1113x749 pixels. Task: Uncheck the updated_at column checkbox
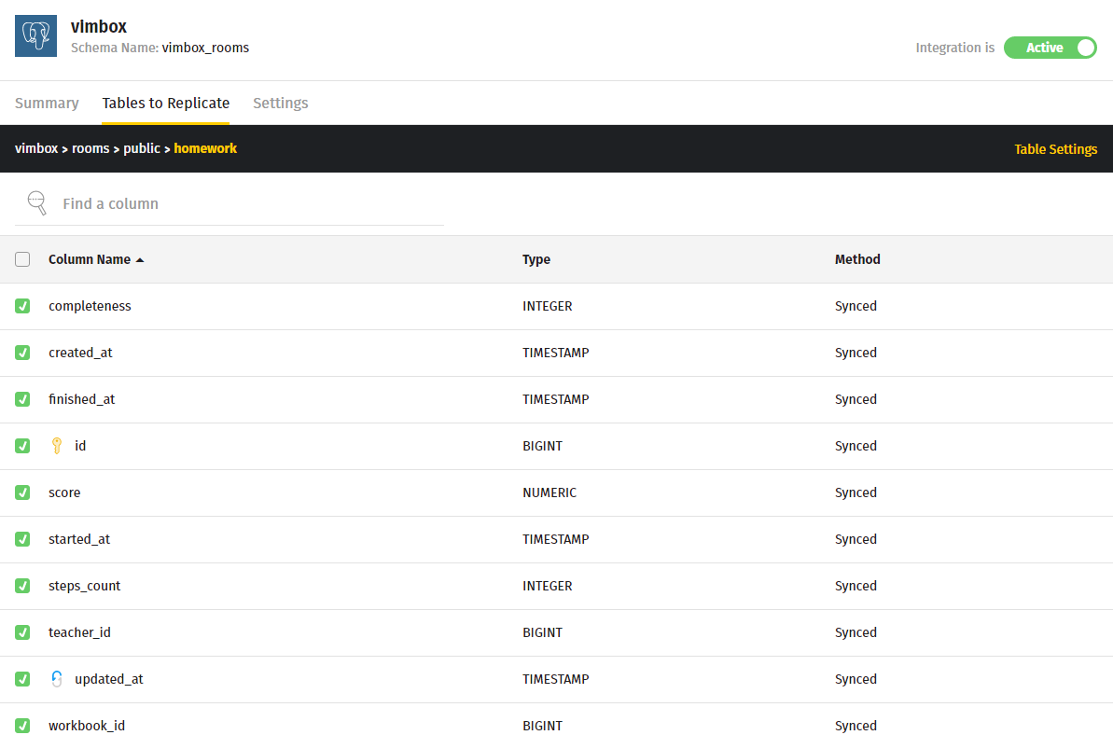click(x=22, y=679)
